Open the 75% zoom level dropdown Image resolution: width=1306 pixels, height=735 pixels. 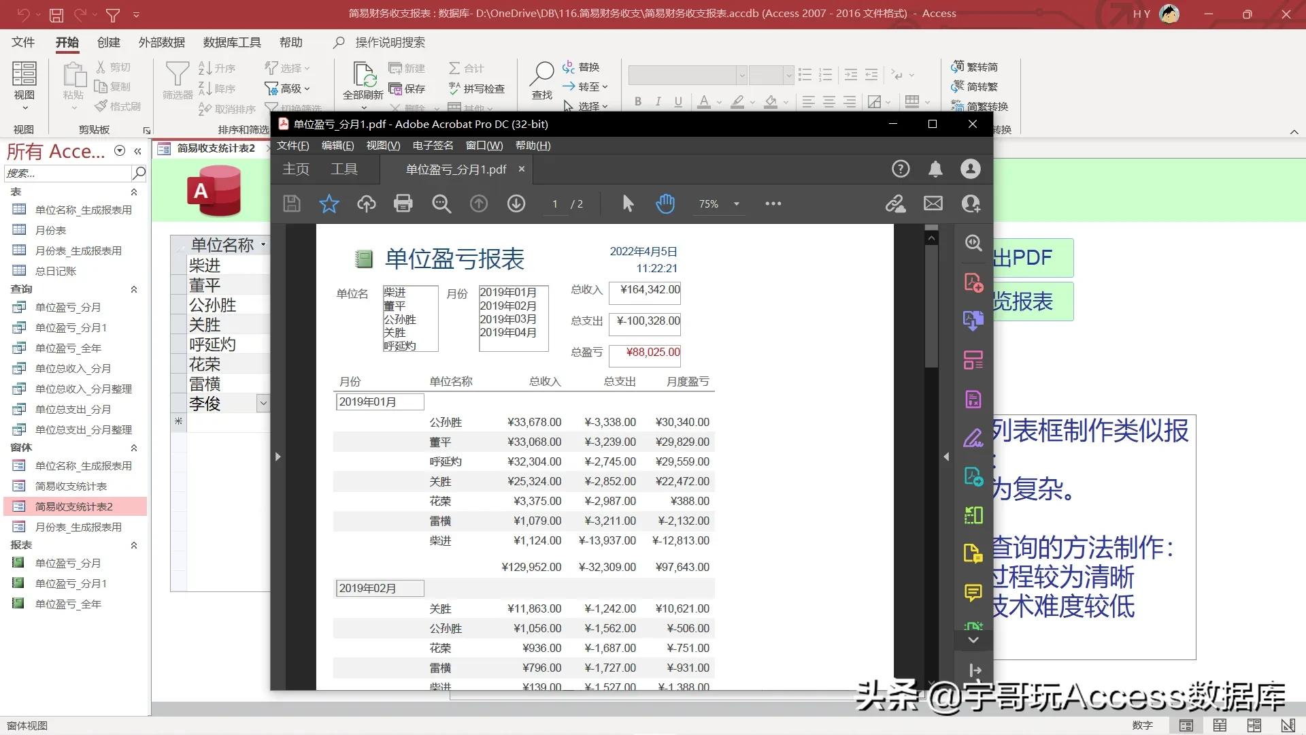(737, 204)
